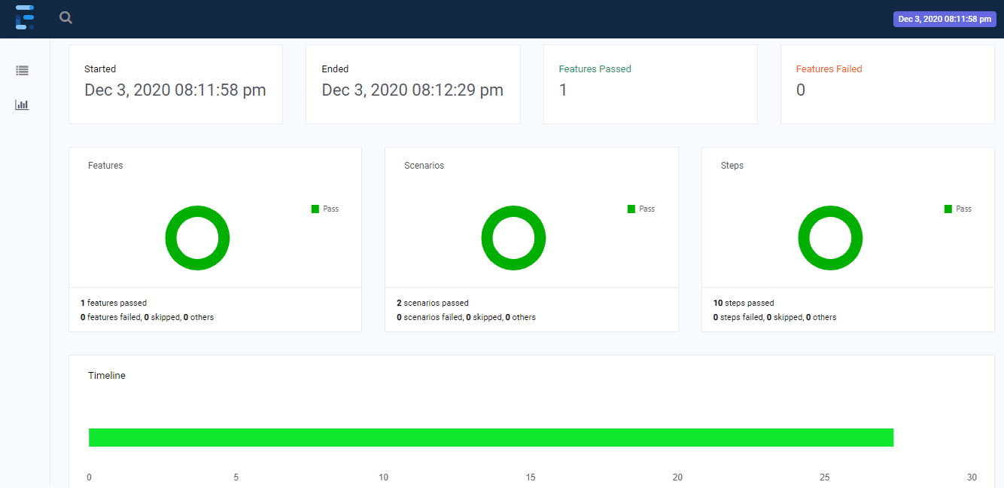Click the Timeline panel heading
1004x488 pixels.
tap(107, 376)
